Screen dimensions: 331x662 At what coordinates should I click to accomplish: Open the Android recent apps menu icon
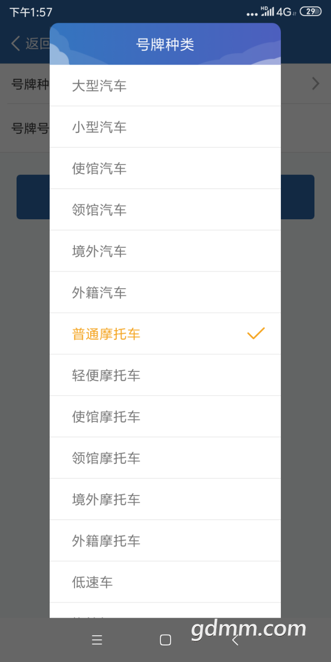97,640
